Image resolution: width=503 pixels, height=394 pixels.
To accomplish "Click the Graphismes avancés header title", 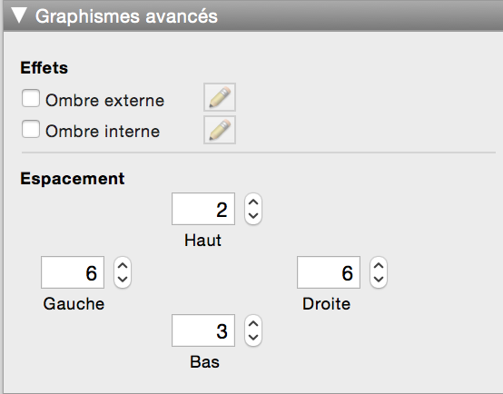I will pyautogui.click(x=126, y=16).
